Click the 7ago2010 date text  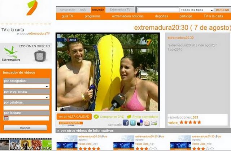pos(175,50)
